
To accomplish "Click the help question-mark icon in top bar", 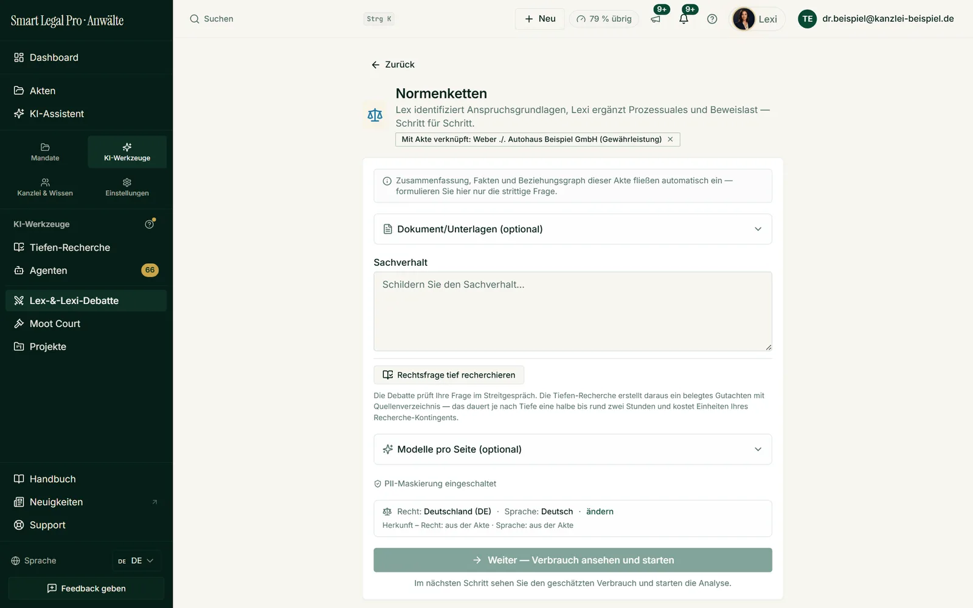I will pos(712,19).
